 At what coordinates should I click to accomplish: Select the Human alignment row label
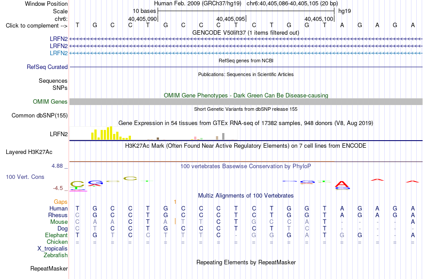pos(58,208)
